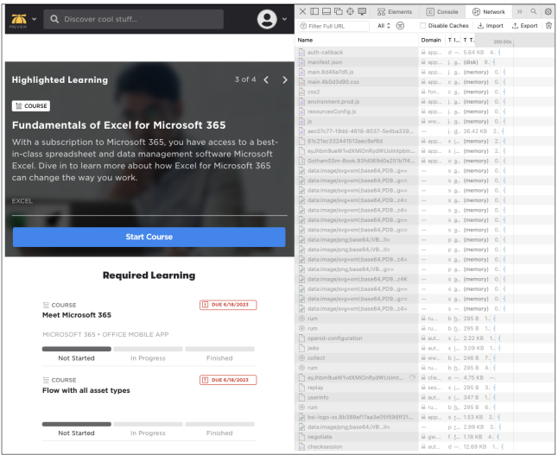Screen dimensions: 558x455
Task: Open the inspector search magnifier icon
Action: [x=534, y=11]
